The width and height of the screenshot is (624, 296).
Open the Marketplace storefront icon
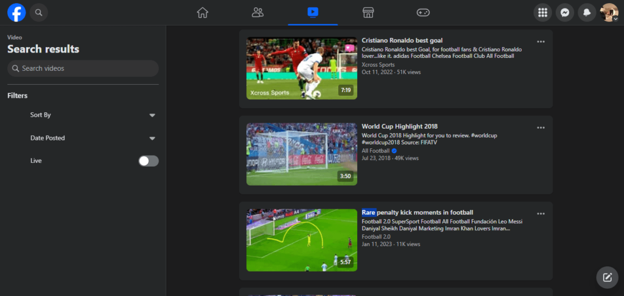tap(367, 12)
